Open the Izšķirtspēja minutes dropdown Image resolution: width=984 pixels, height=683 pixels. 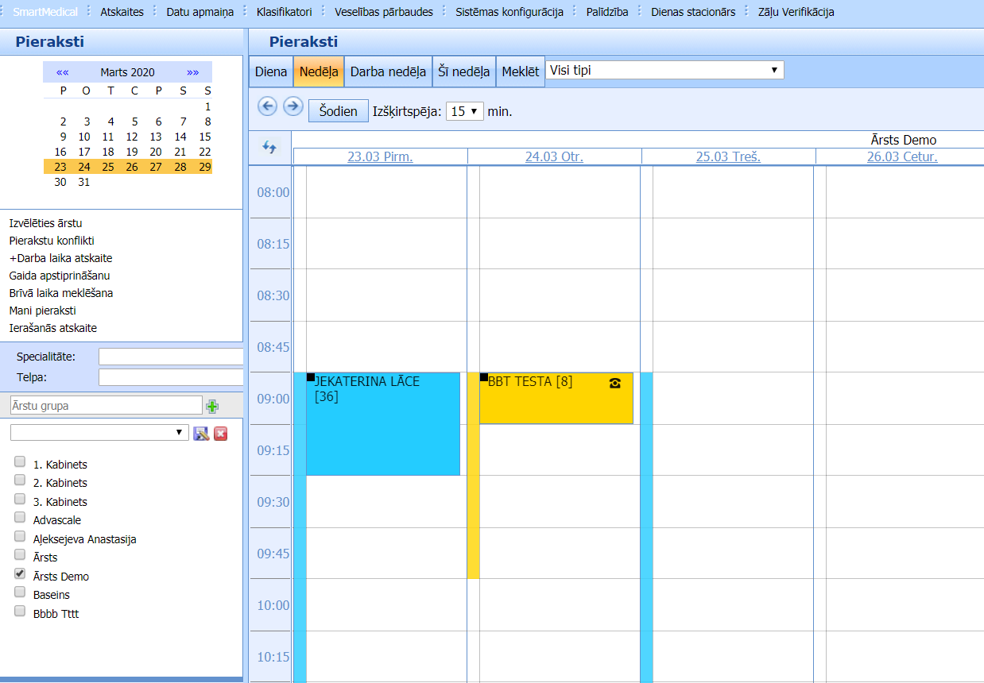pos(465,111)
